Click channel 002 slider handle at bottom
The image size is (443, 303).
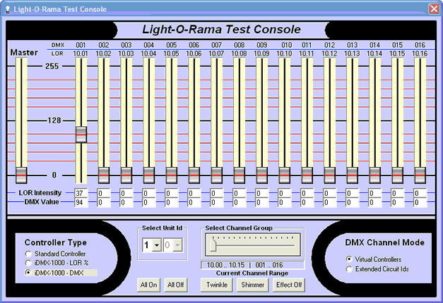pyautogui.click(x=104, y=174)
